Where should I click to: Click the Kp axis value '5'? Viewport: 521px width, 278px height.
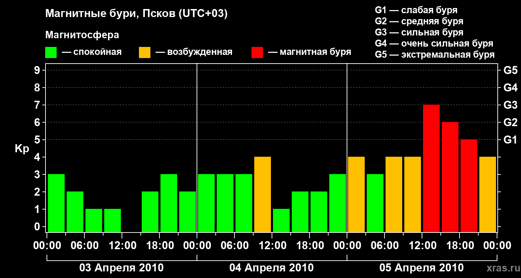tap(38, 140)
